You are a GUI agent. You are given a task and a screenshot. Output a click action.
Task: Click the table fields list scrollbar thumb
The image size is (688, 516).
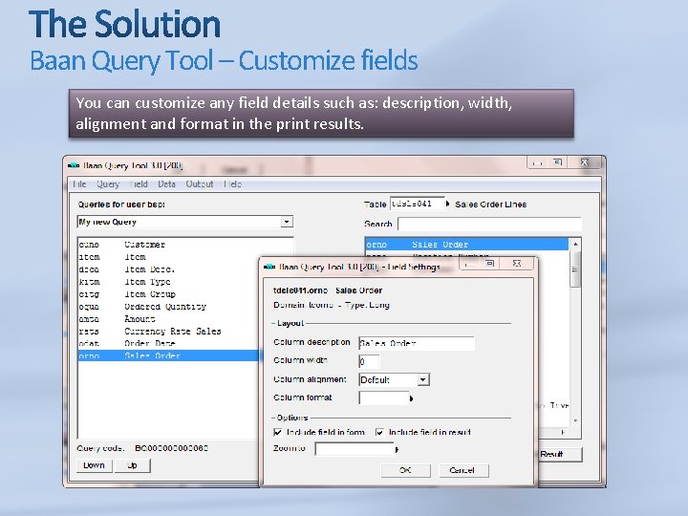[x=575, y=269]
